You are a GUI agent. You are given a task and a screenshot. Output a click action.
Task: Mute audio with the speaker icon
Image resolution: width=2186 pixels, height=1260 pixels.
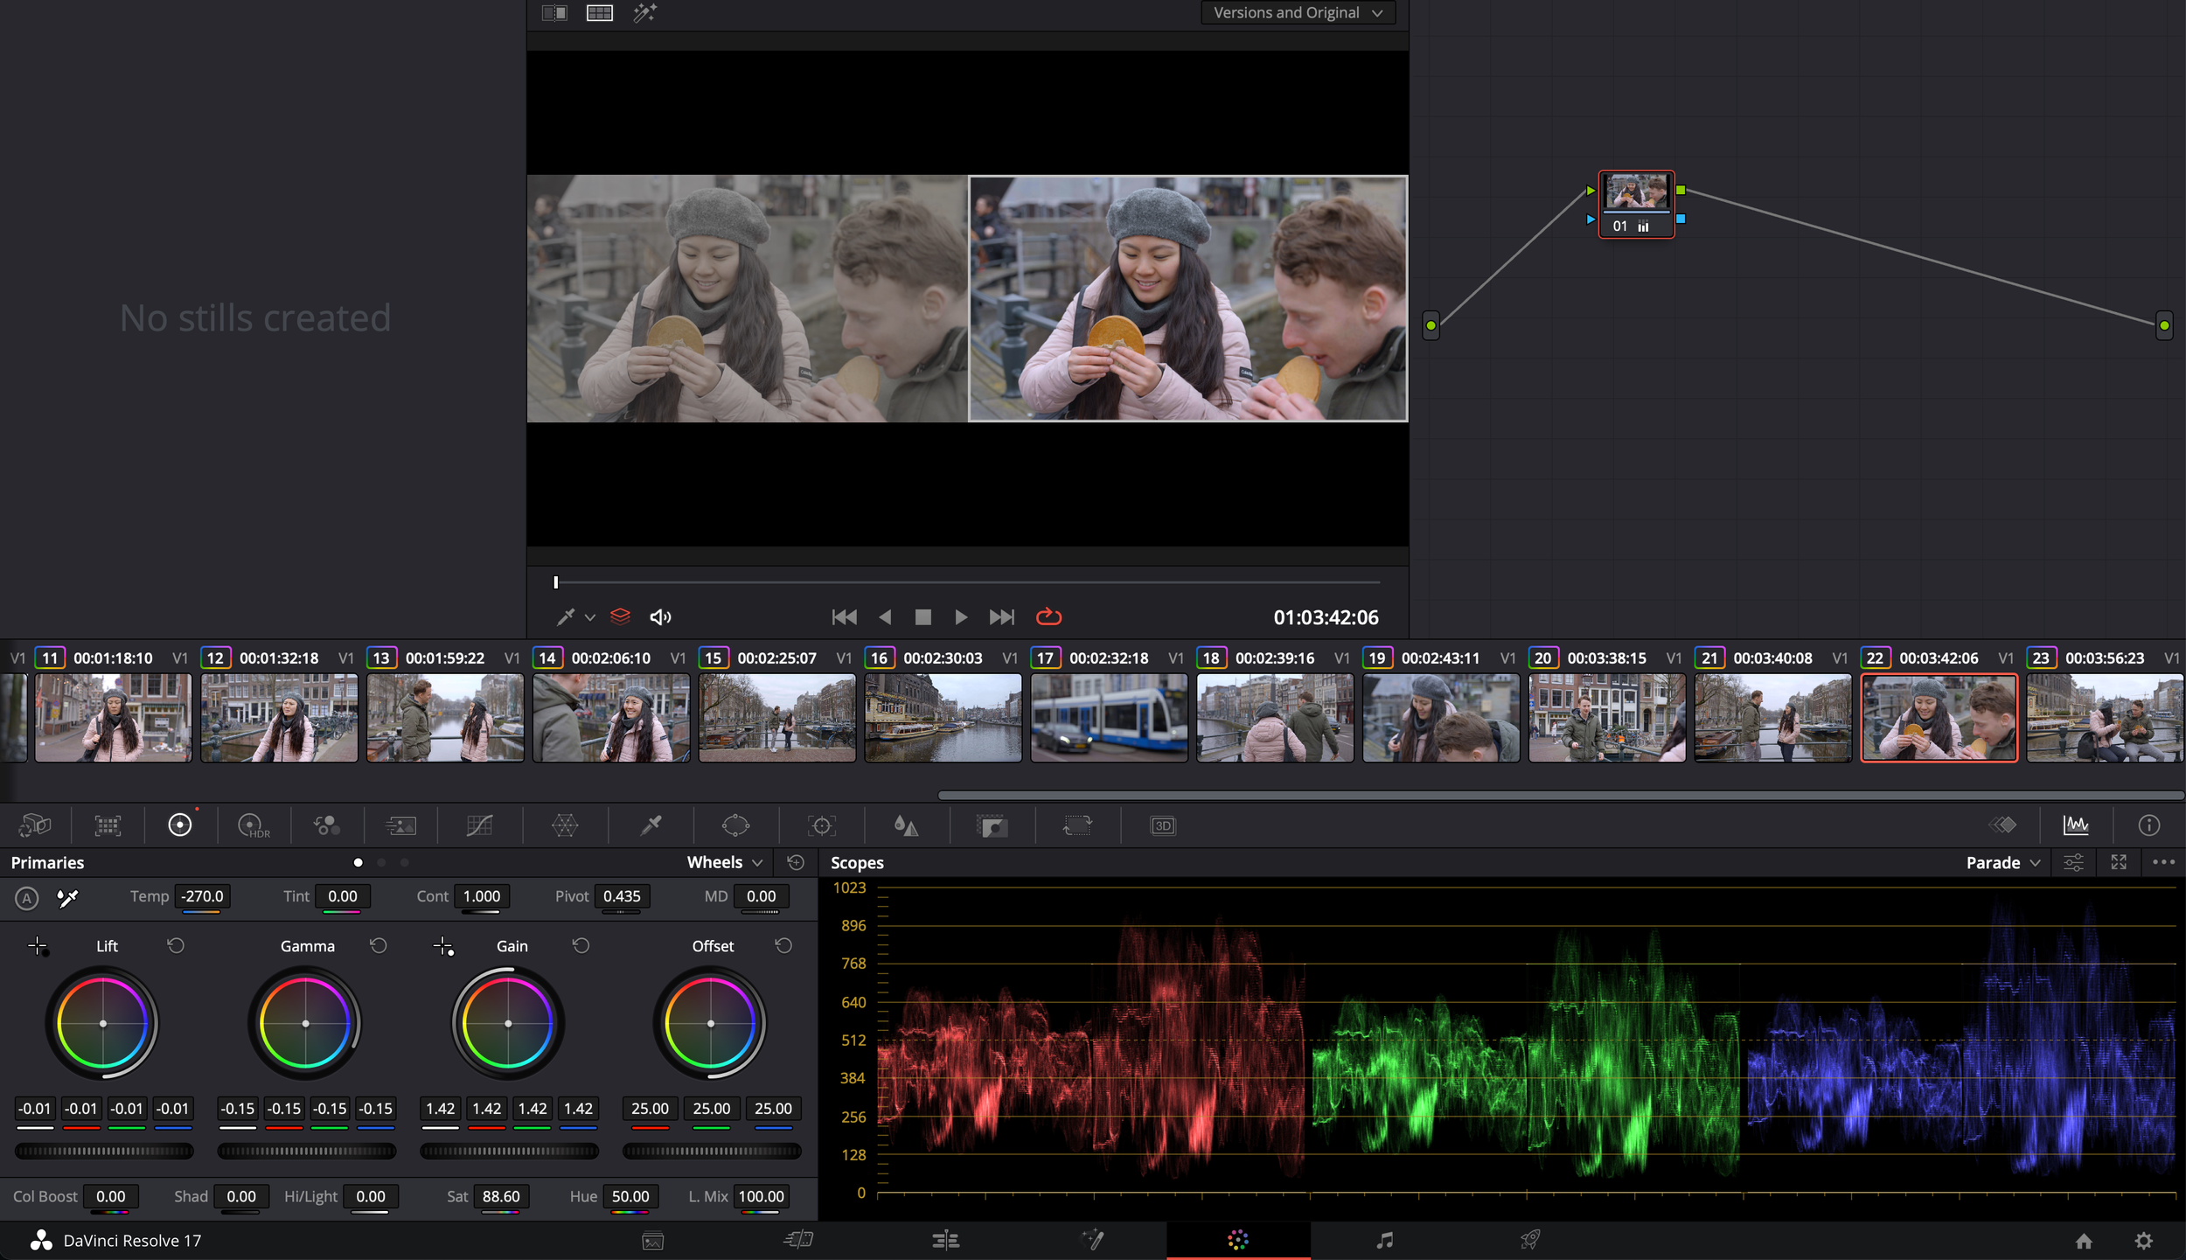(660, 617)
